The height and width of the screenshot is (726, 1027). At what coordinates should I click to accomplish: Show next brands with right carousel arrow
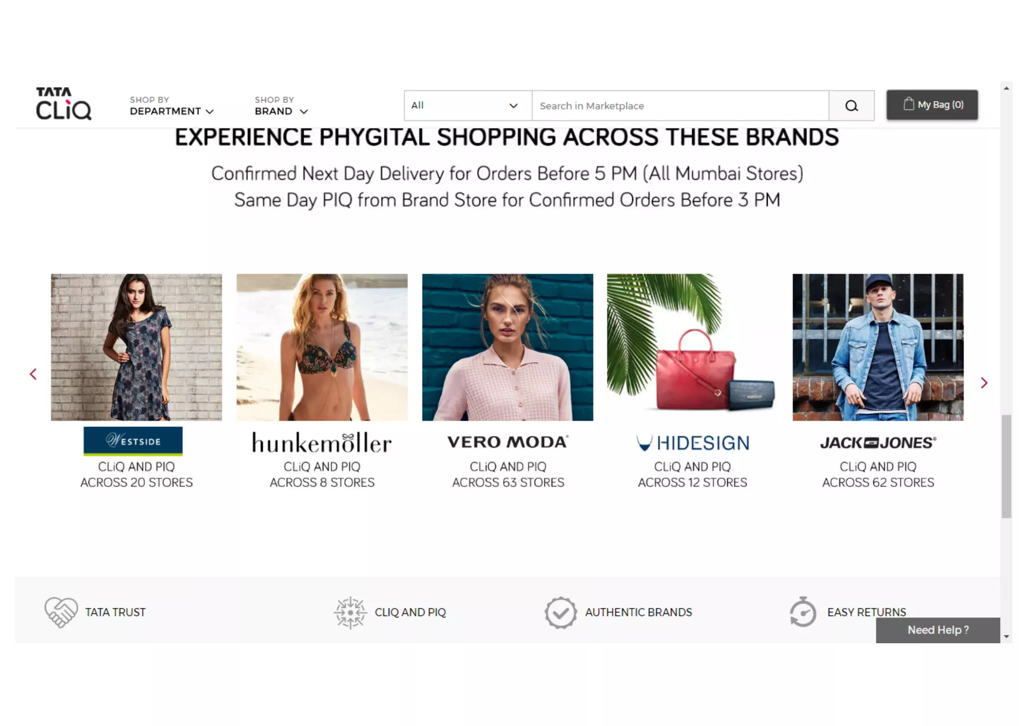(984, 383)
